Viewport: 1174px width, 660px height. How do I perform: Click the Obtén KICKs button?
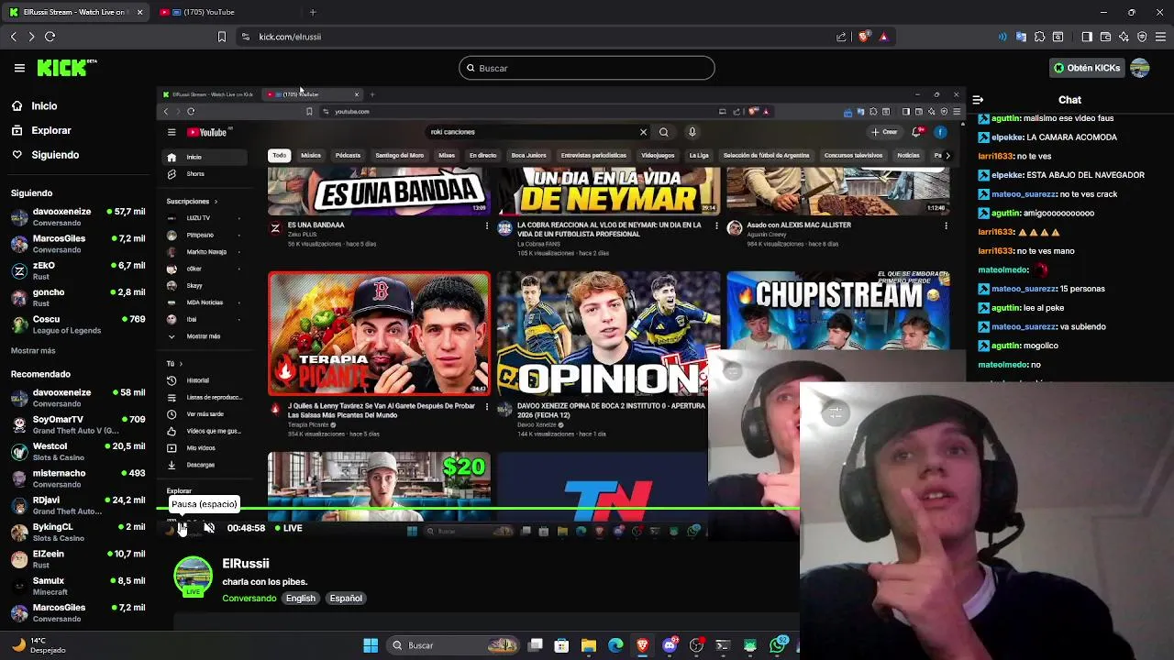click(x=1087, y=68)
